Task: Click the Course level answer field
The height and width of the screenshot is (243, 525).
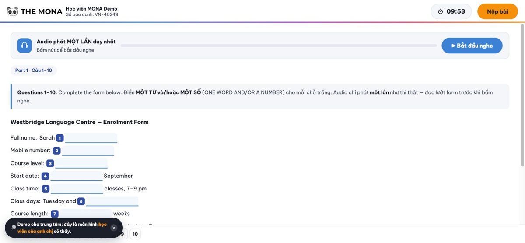Action: click(81, 163)
